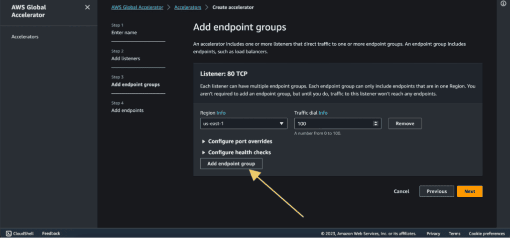Expand Configure port overrides
The width and height of the screenshot is (510, 238).
coord(237,142)
